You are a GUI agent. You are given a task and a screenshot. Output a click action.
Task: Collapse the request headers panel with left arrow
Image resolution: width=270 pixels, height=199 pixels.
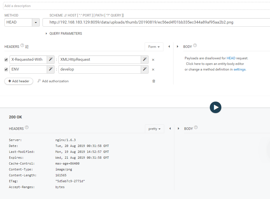(169, 47)
